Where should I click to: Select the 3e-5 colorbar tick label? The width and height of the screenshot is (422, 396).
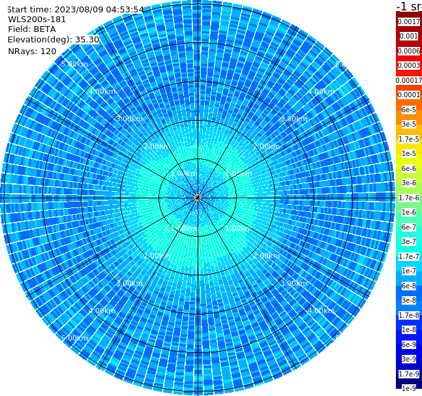coord(409,124)
